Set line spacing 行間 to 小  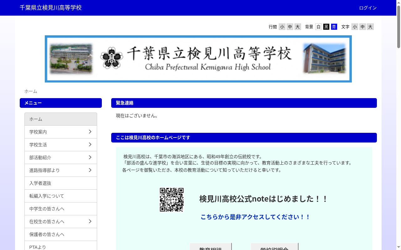click(x=282, y=27)
